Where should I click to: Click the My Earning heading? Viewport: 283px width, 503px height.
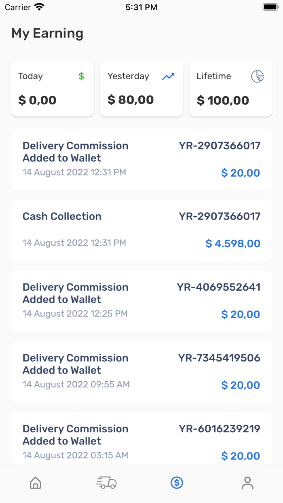47,34
